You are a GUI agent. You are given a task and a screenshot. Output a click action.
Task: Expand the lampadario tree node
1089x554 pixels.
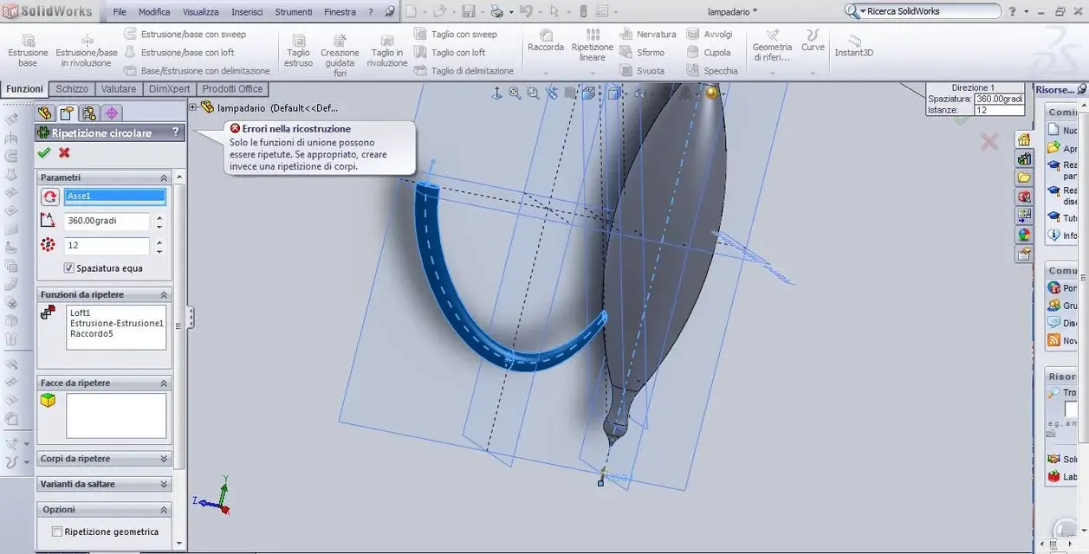pyautogui.click(x=193, y=107)
